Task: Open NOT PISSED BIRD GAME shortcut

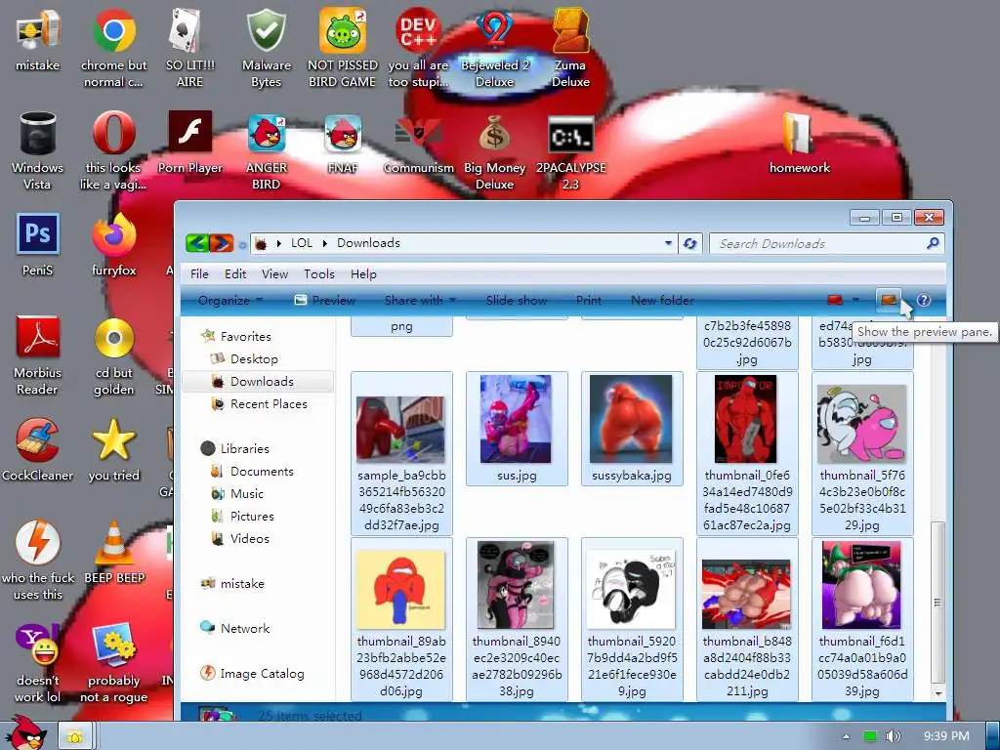Action: (x=343, y=30)
